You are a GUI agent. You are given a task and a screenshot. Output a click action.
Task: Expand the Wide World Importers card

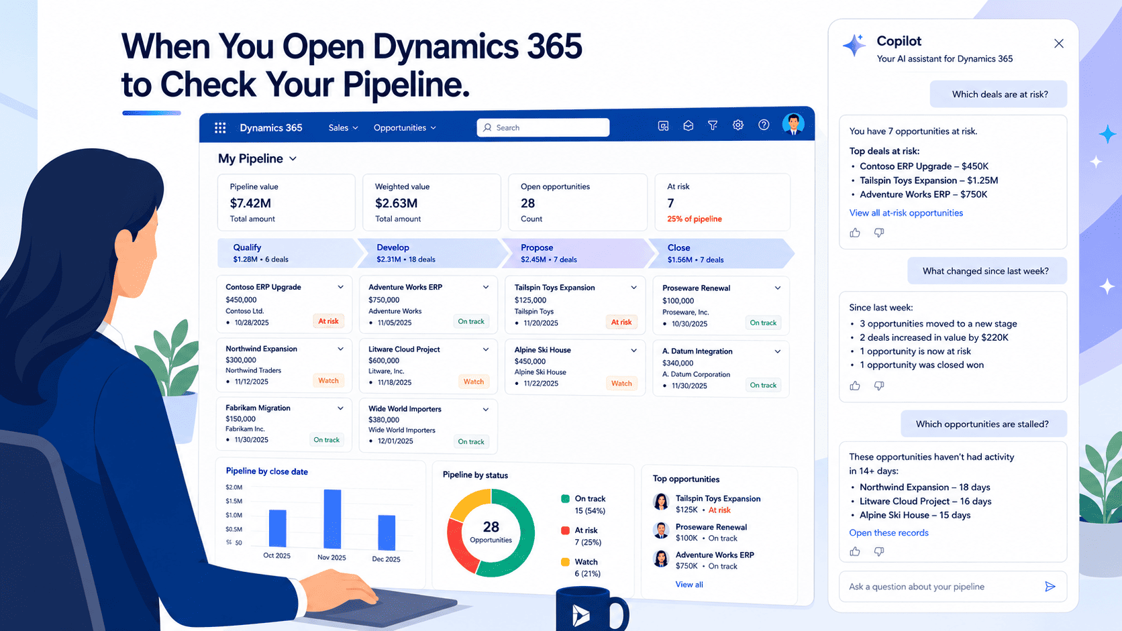click(x=486, y=409)
